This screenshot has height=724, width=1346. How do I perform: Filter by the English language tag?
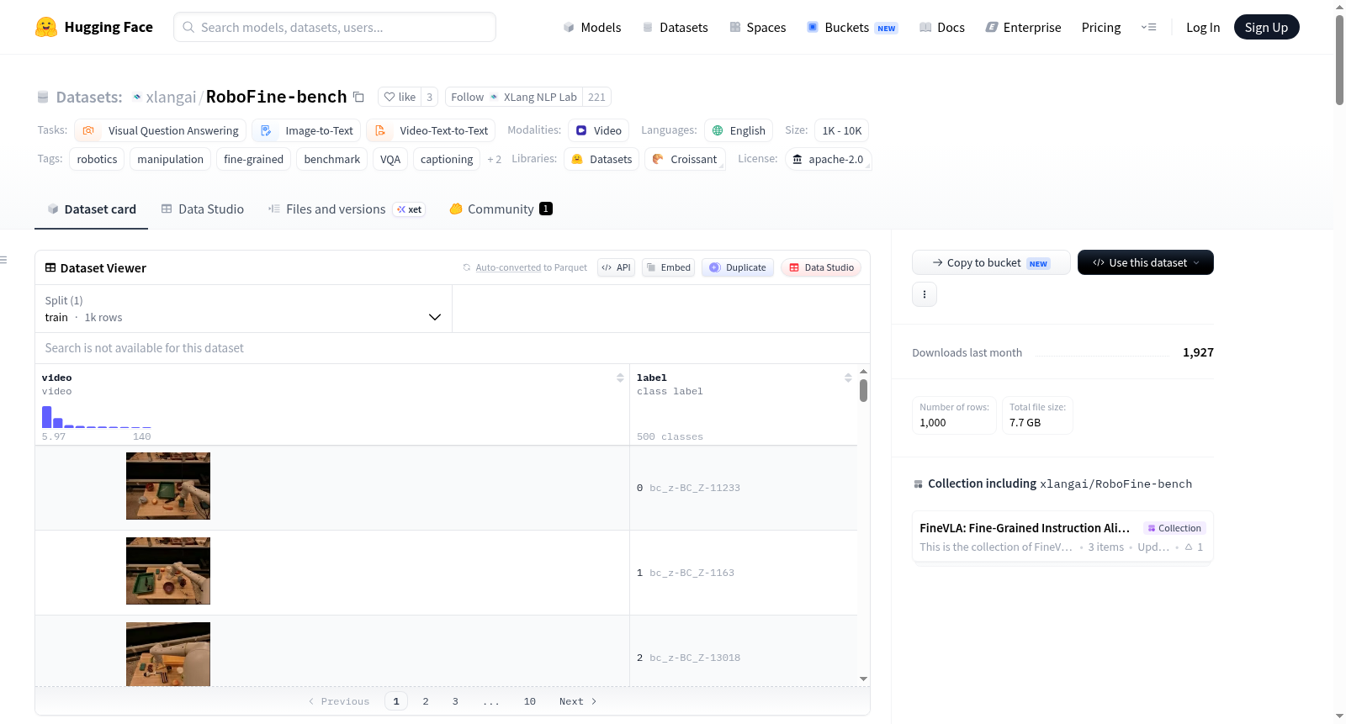739,130
